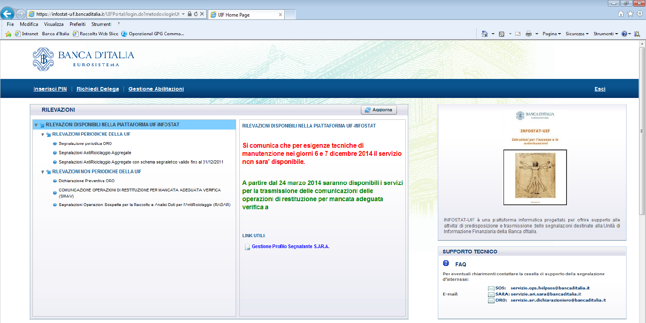Email servizio.ari.sara@bancaditalia.it for SARA
The height and width of the screenshot is (323, 646).
546,294
